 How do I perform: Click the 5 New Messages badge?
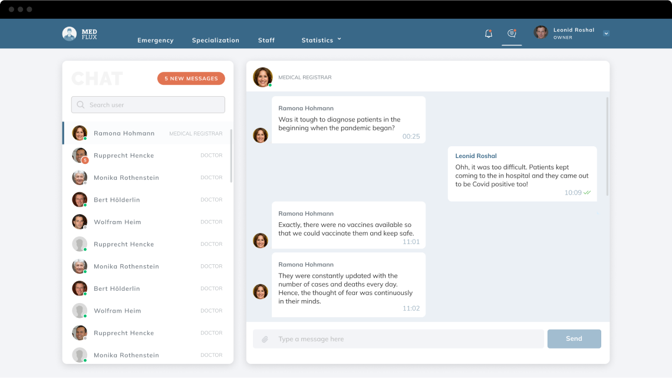[191, 78]
